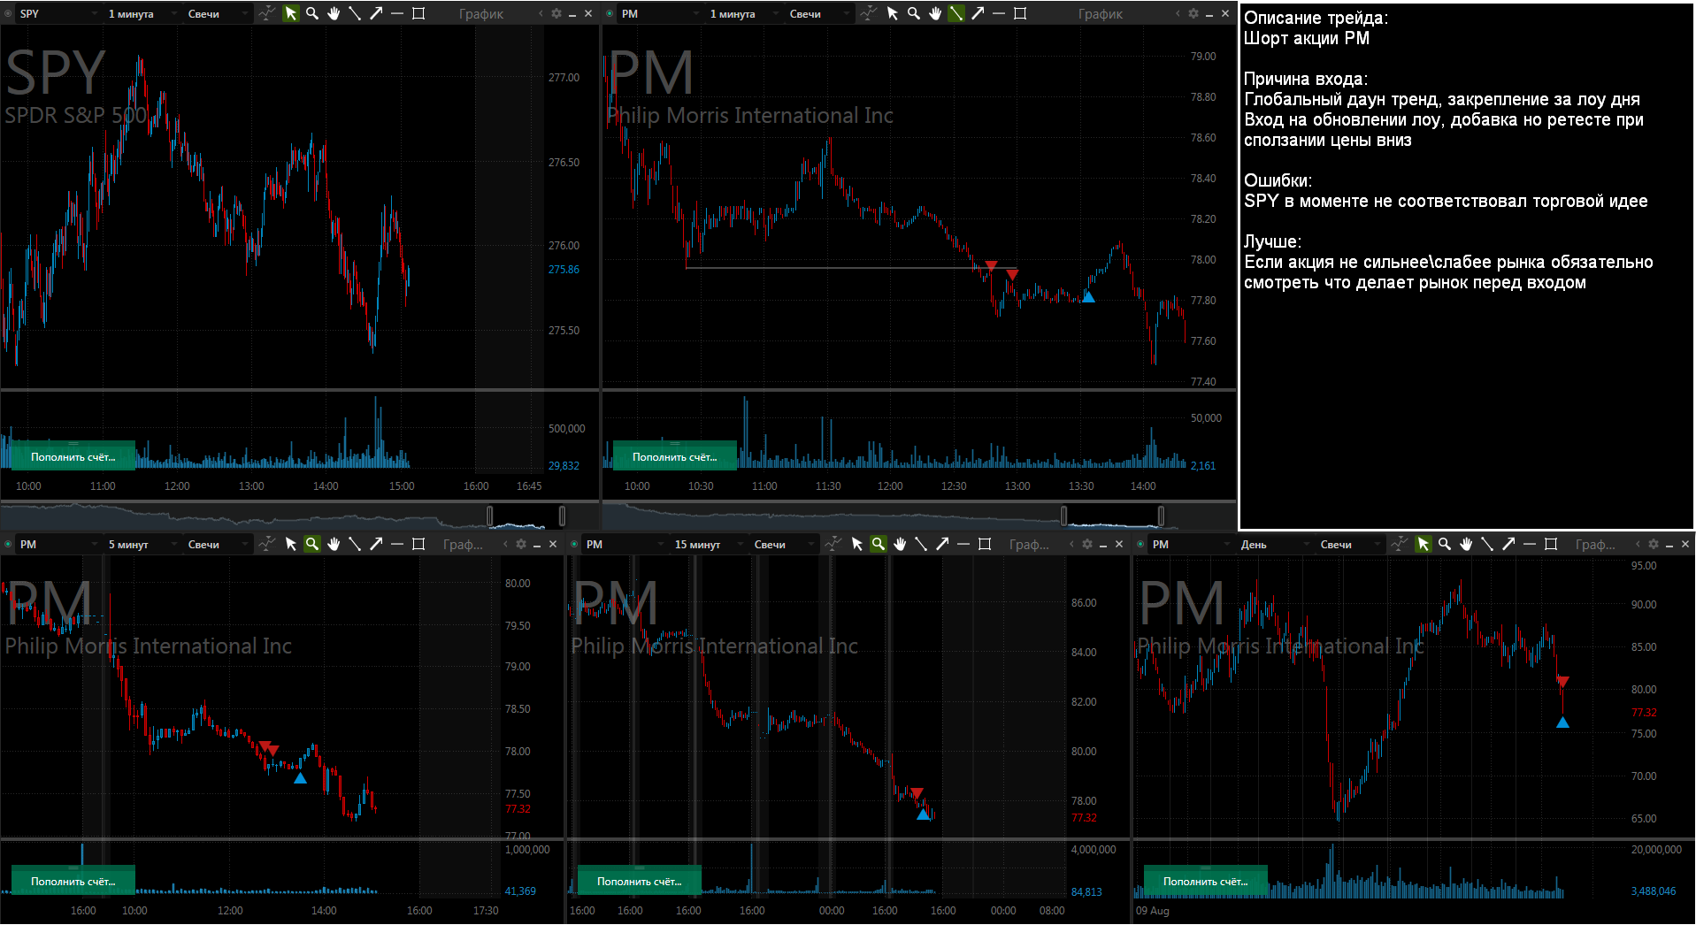This screenshot has width=1696, height=925.
Task: Select the pointer tool in PM daily chart
Action: pos(1423,544)
